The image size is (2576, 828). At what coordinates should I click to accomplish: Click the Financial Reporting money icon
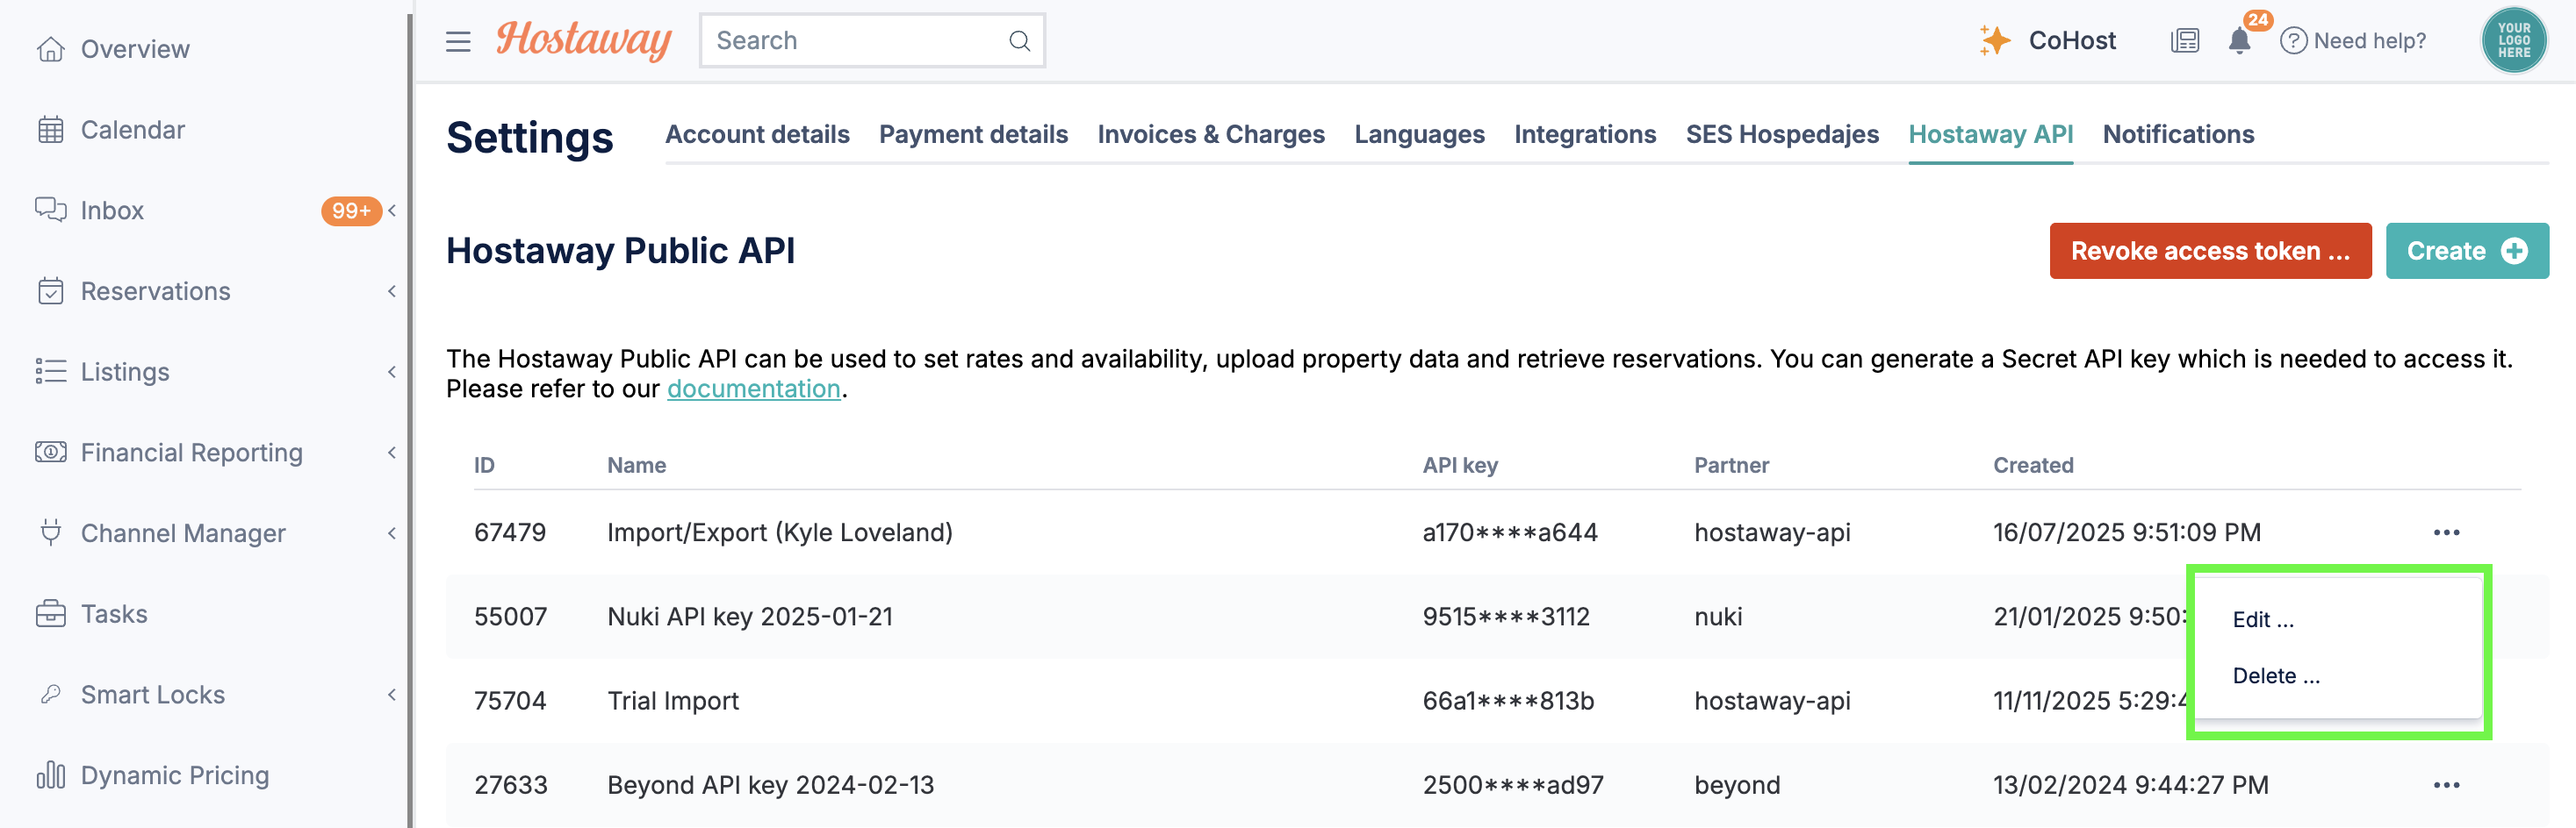50,453
